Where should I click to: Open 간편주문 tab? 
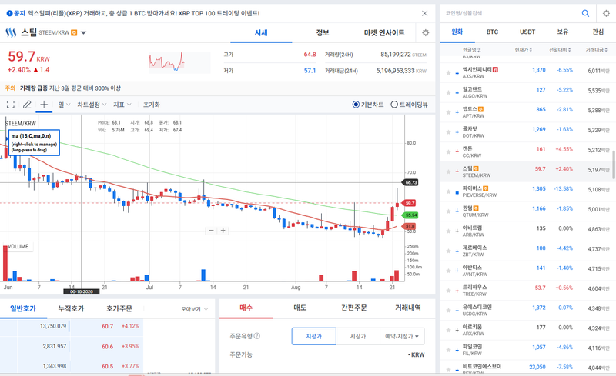click(354, 308)
